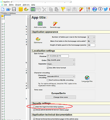110x120 pixels.
Task: Click the Security settings section heading
Action: (41, 103)
